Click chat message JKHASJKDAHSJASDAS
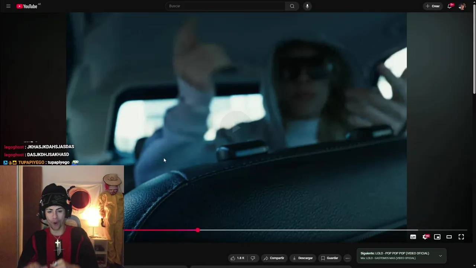476x268 pixels. [51, 147]
